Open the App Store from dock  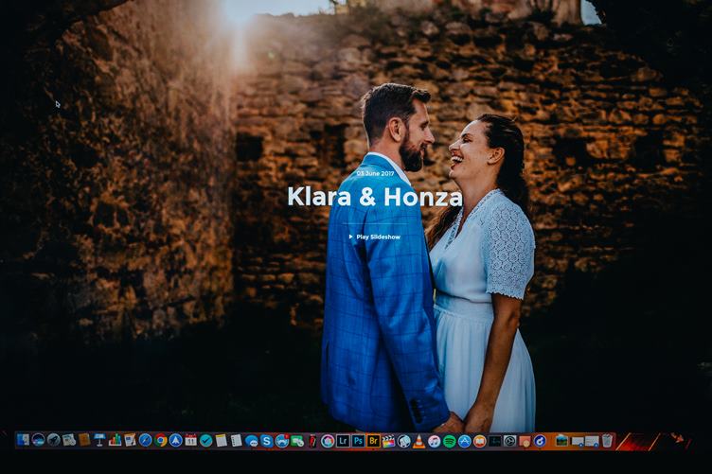tap(465, 441)
